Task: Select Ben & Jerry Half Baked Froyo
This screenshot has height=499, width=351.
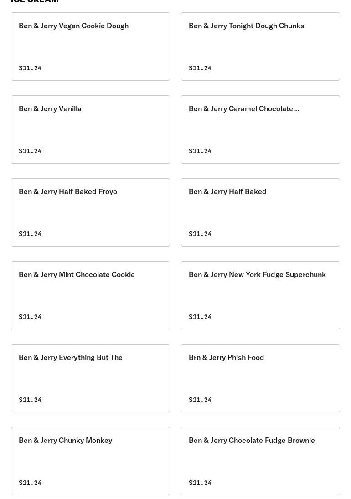Action: 90,212
